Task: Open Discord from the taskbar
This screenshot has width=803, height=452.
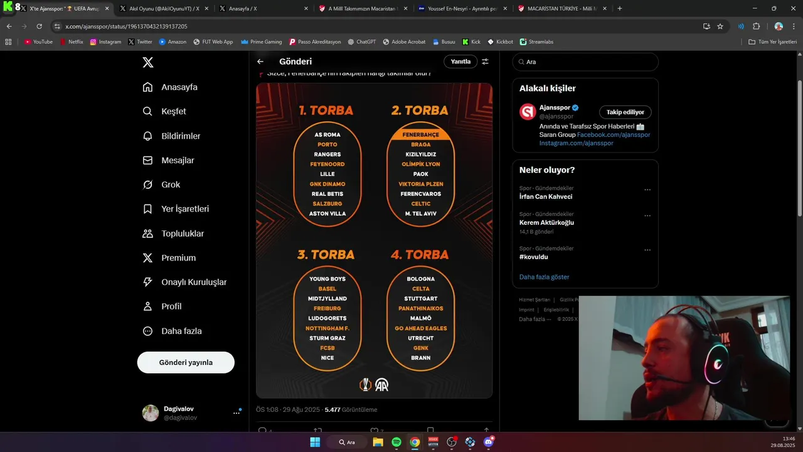Action: 489,442
